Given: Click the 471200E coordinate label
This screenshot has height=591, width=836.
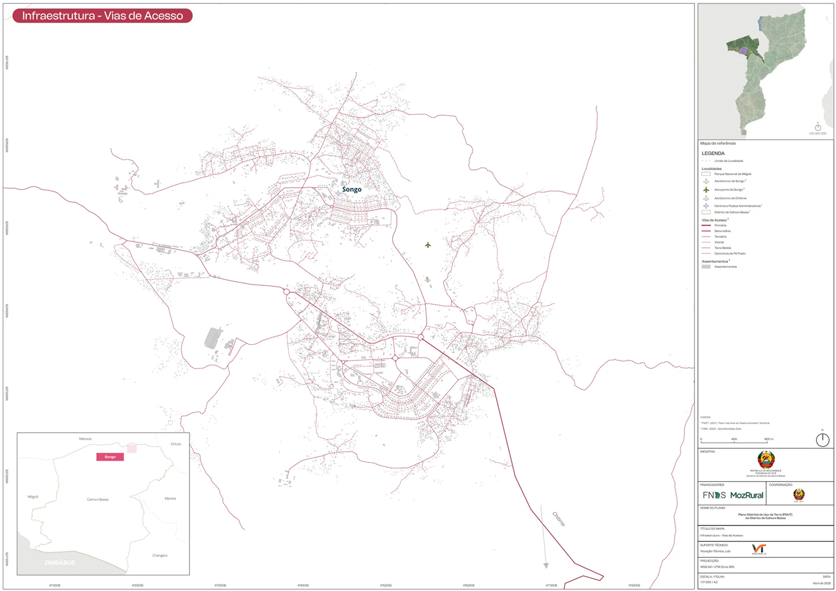Looking at the screenshot, I should [55, 585].
